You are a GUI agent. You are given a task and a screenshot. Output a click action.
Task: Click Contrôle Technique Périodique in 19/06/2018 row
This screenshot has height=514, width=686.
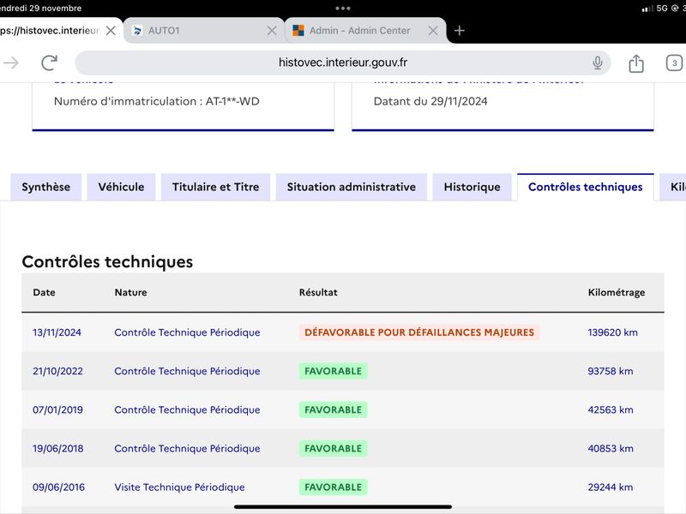click(187, 448)
